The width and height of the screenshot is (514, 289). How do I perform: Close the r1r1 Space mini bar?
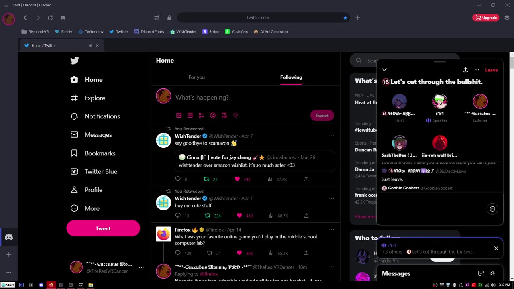coord(496,248)
